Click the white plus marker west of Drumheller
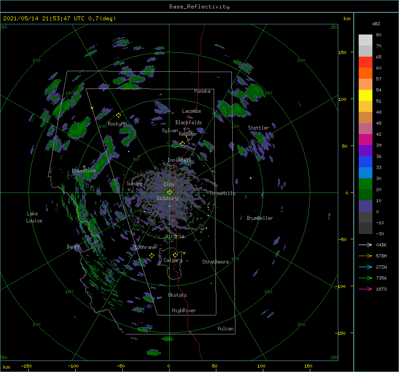This screenshot has width=399, height=372. tap(250, 178)
